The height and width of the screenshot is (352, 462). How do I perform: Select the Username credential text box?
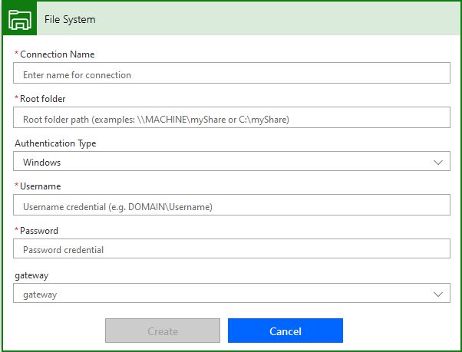[231, 206]
